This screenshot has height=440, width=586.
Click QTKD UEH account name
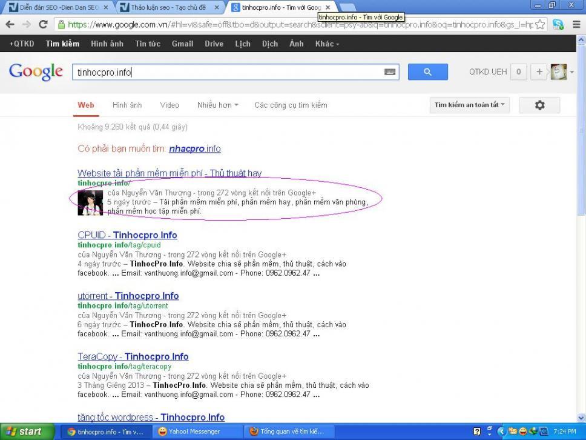click(x=488, y=72)
